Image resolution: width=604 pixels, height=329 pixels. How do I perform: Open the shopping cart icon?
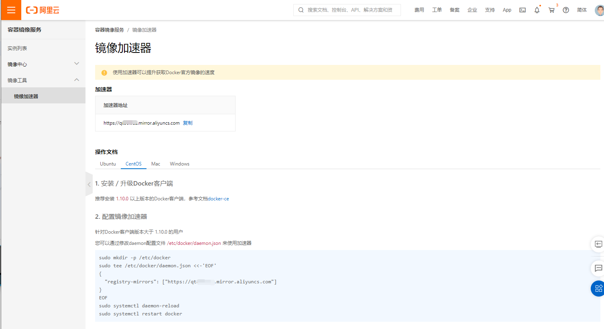(552, 10)
